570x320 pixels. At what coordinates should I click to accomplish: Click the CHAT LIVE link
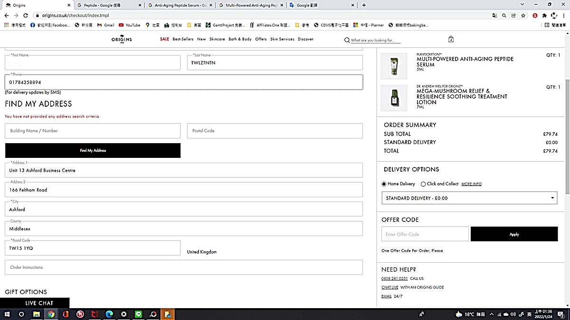[389, 287]
